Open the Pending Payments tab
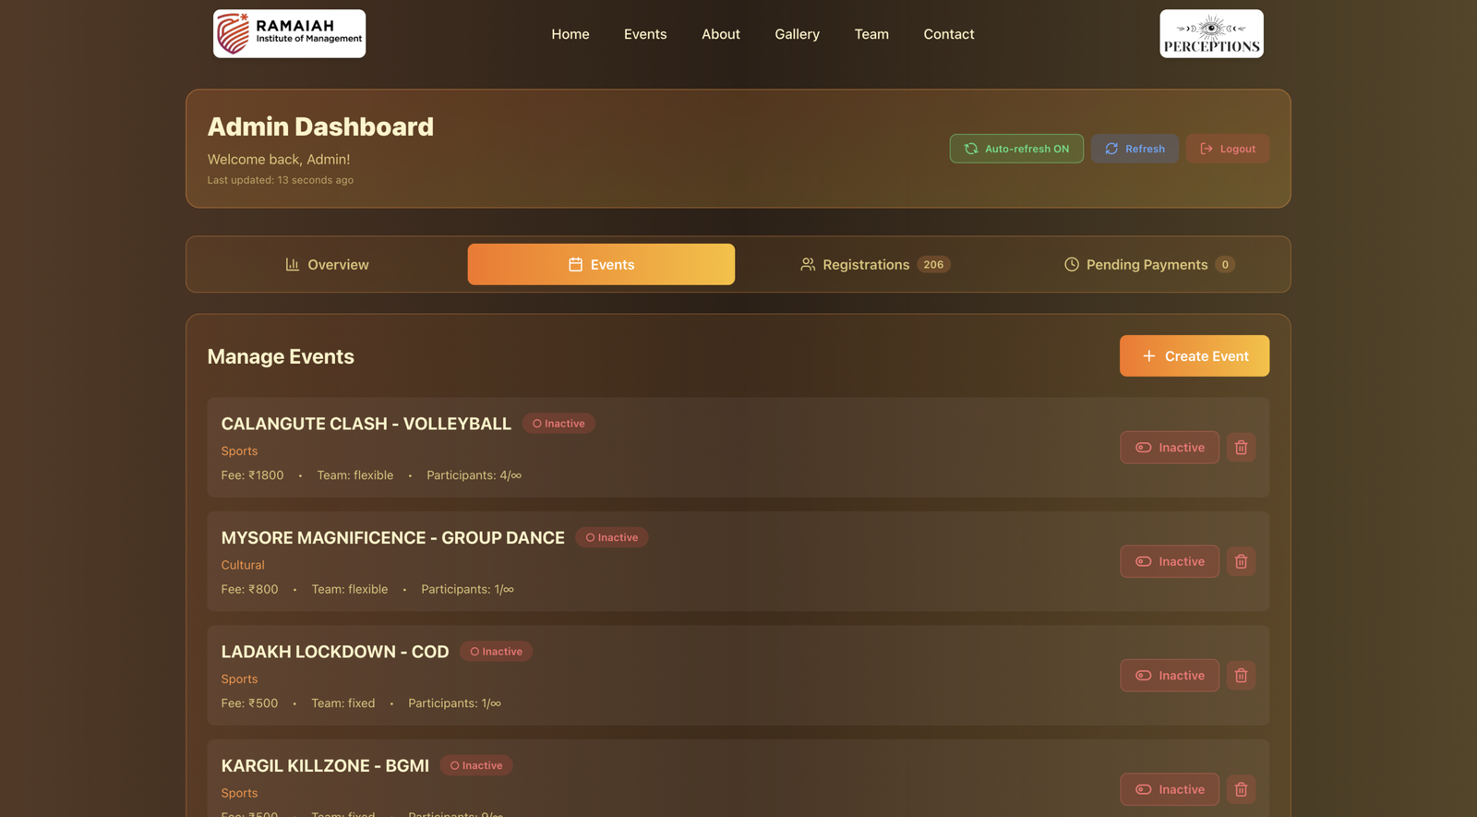Viewport: 1477px width, 817px height. 1148,265
